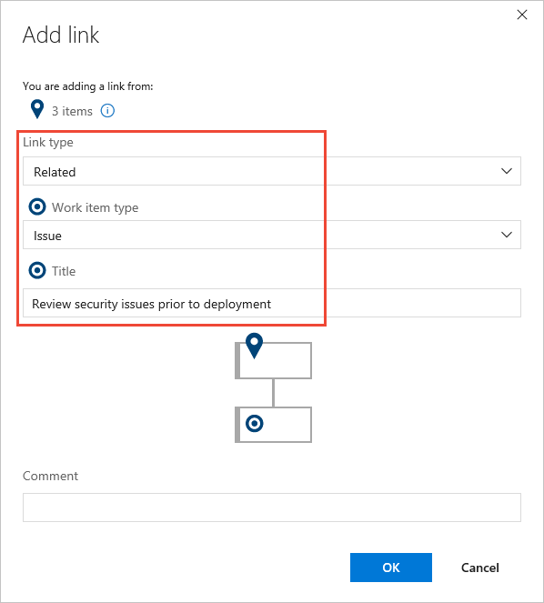Click the Link type label

(48, 143)
